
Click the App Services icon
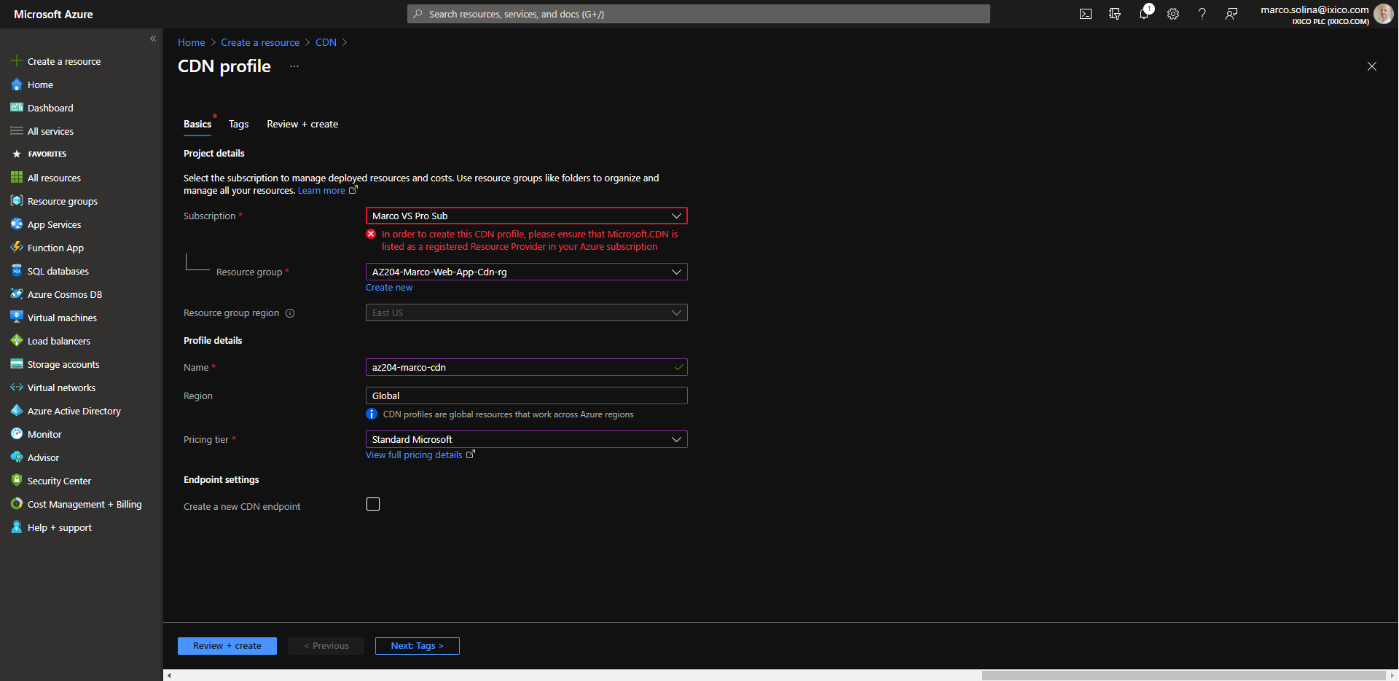pyautogui.click(x=17, y=224)
